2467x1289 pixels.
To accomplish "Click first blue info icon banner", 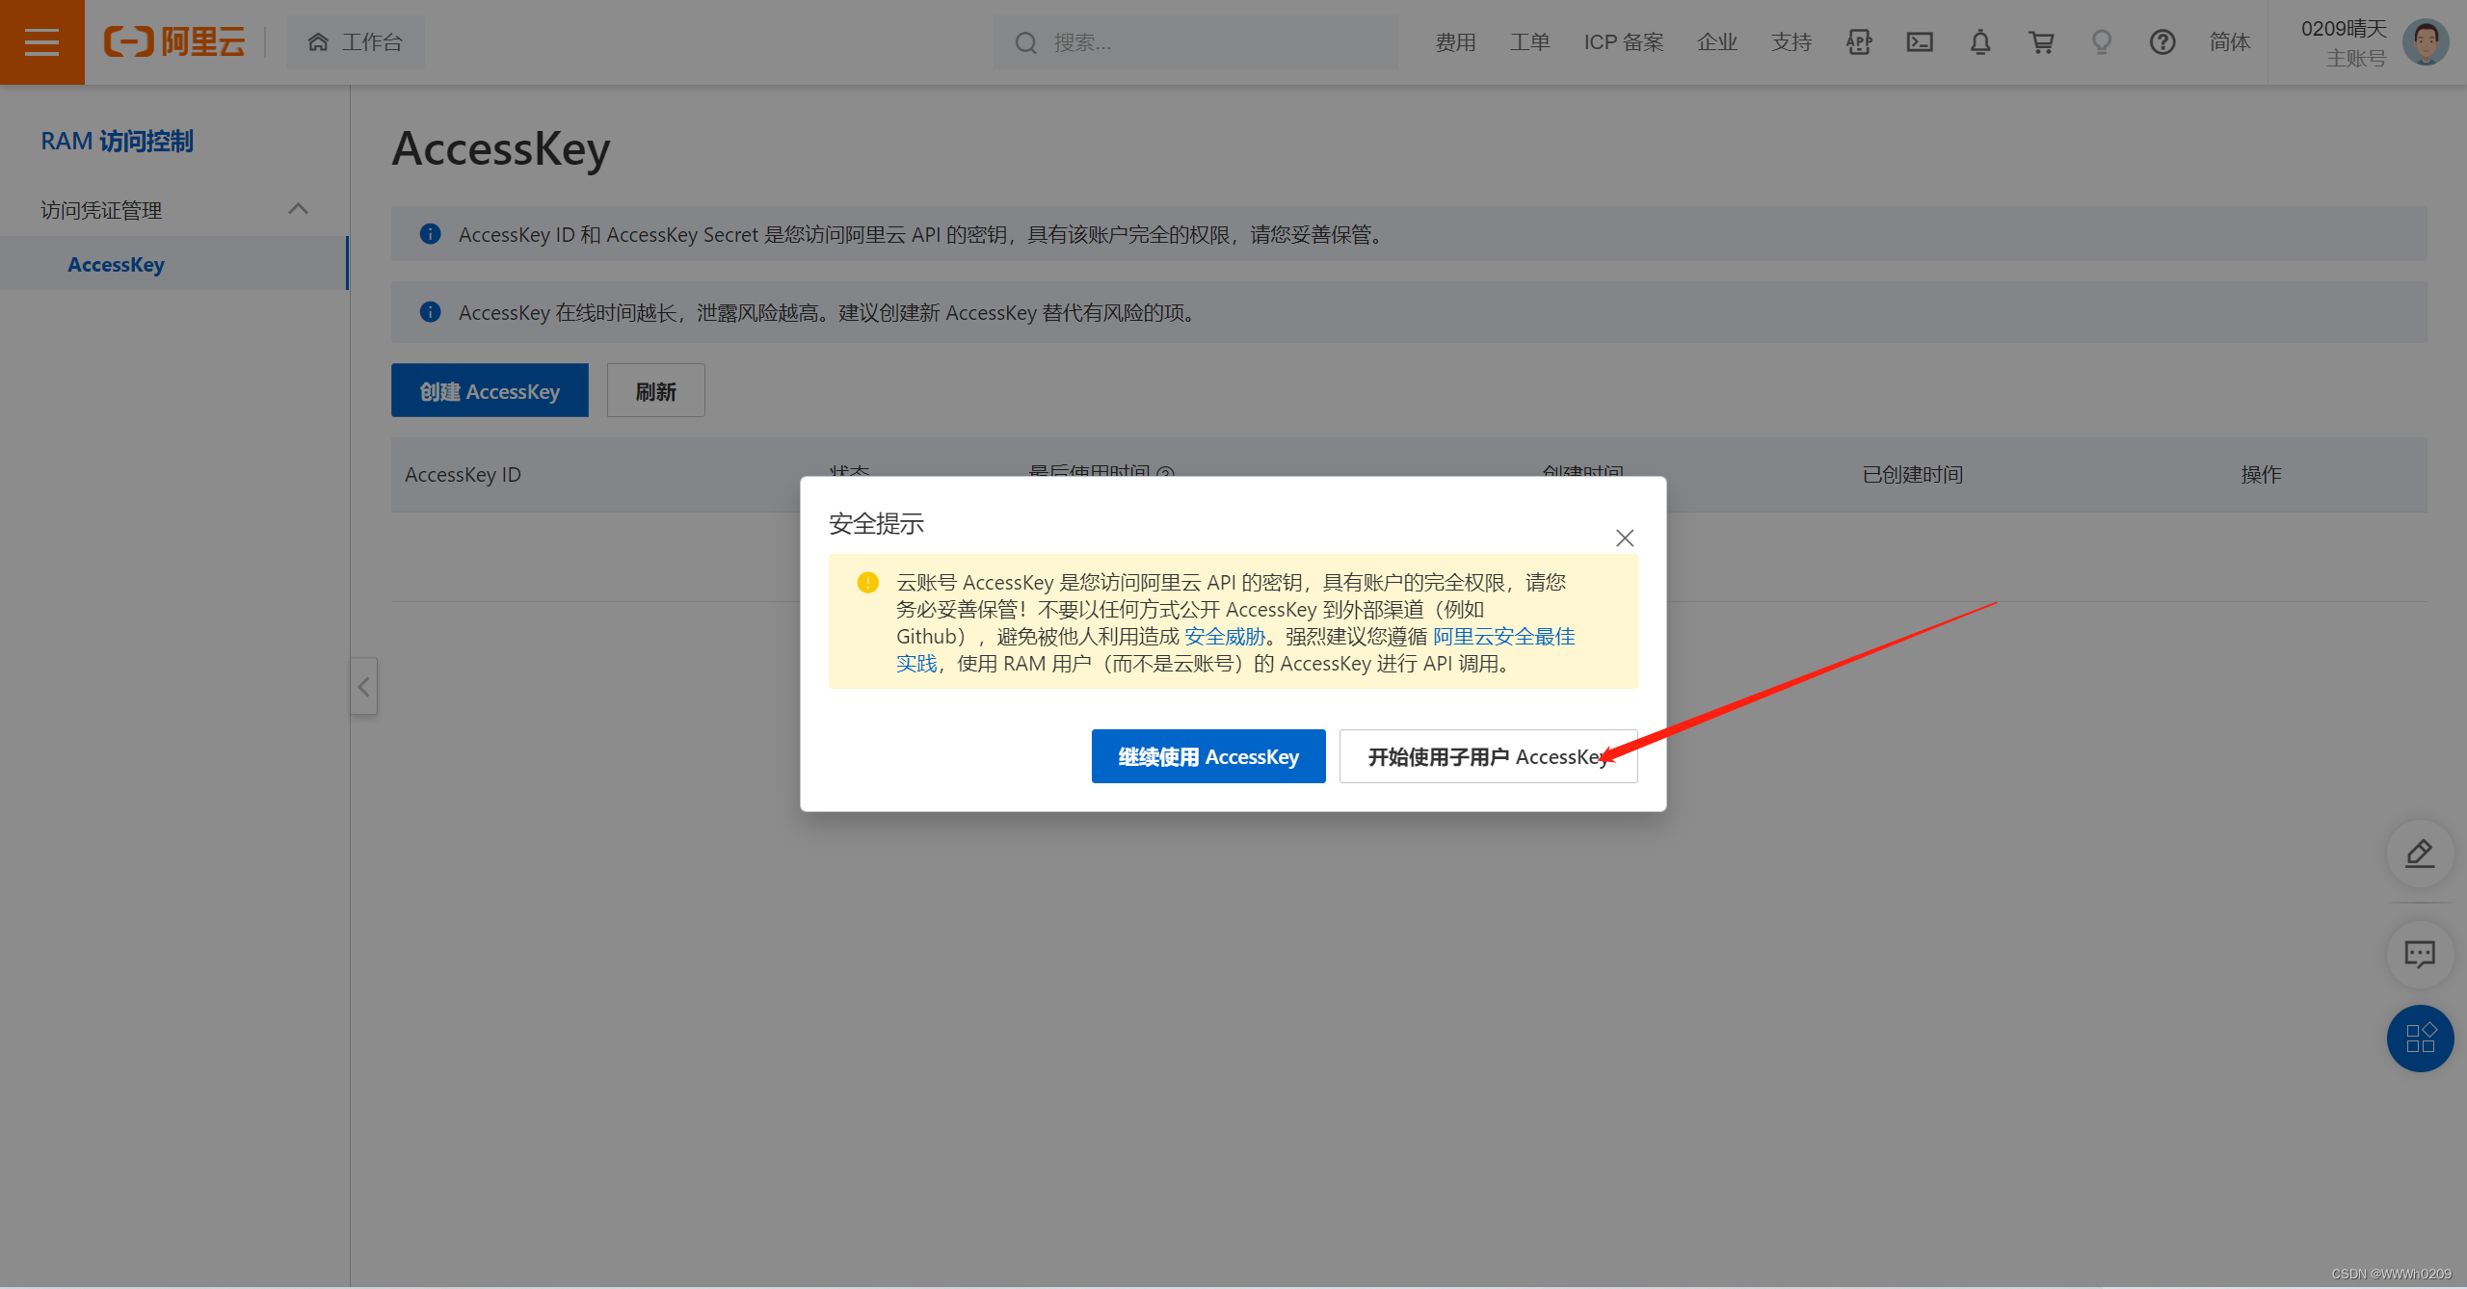I will [430, 234].
